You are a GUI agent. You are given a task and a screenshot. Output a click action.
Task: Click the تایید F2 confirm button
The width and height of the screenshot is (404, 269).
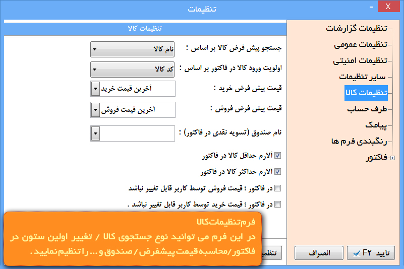tap(371, 252)
